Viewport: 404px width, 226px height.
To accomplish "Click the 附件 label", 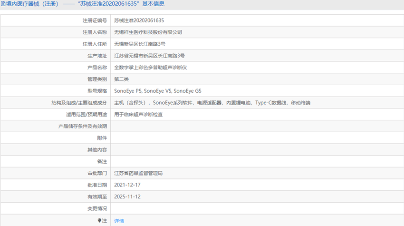I will coord(102,138).
